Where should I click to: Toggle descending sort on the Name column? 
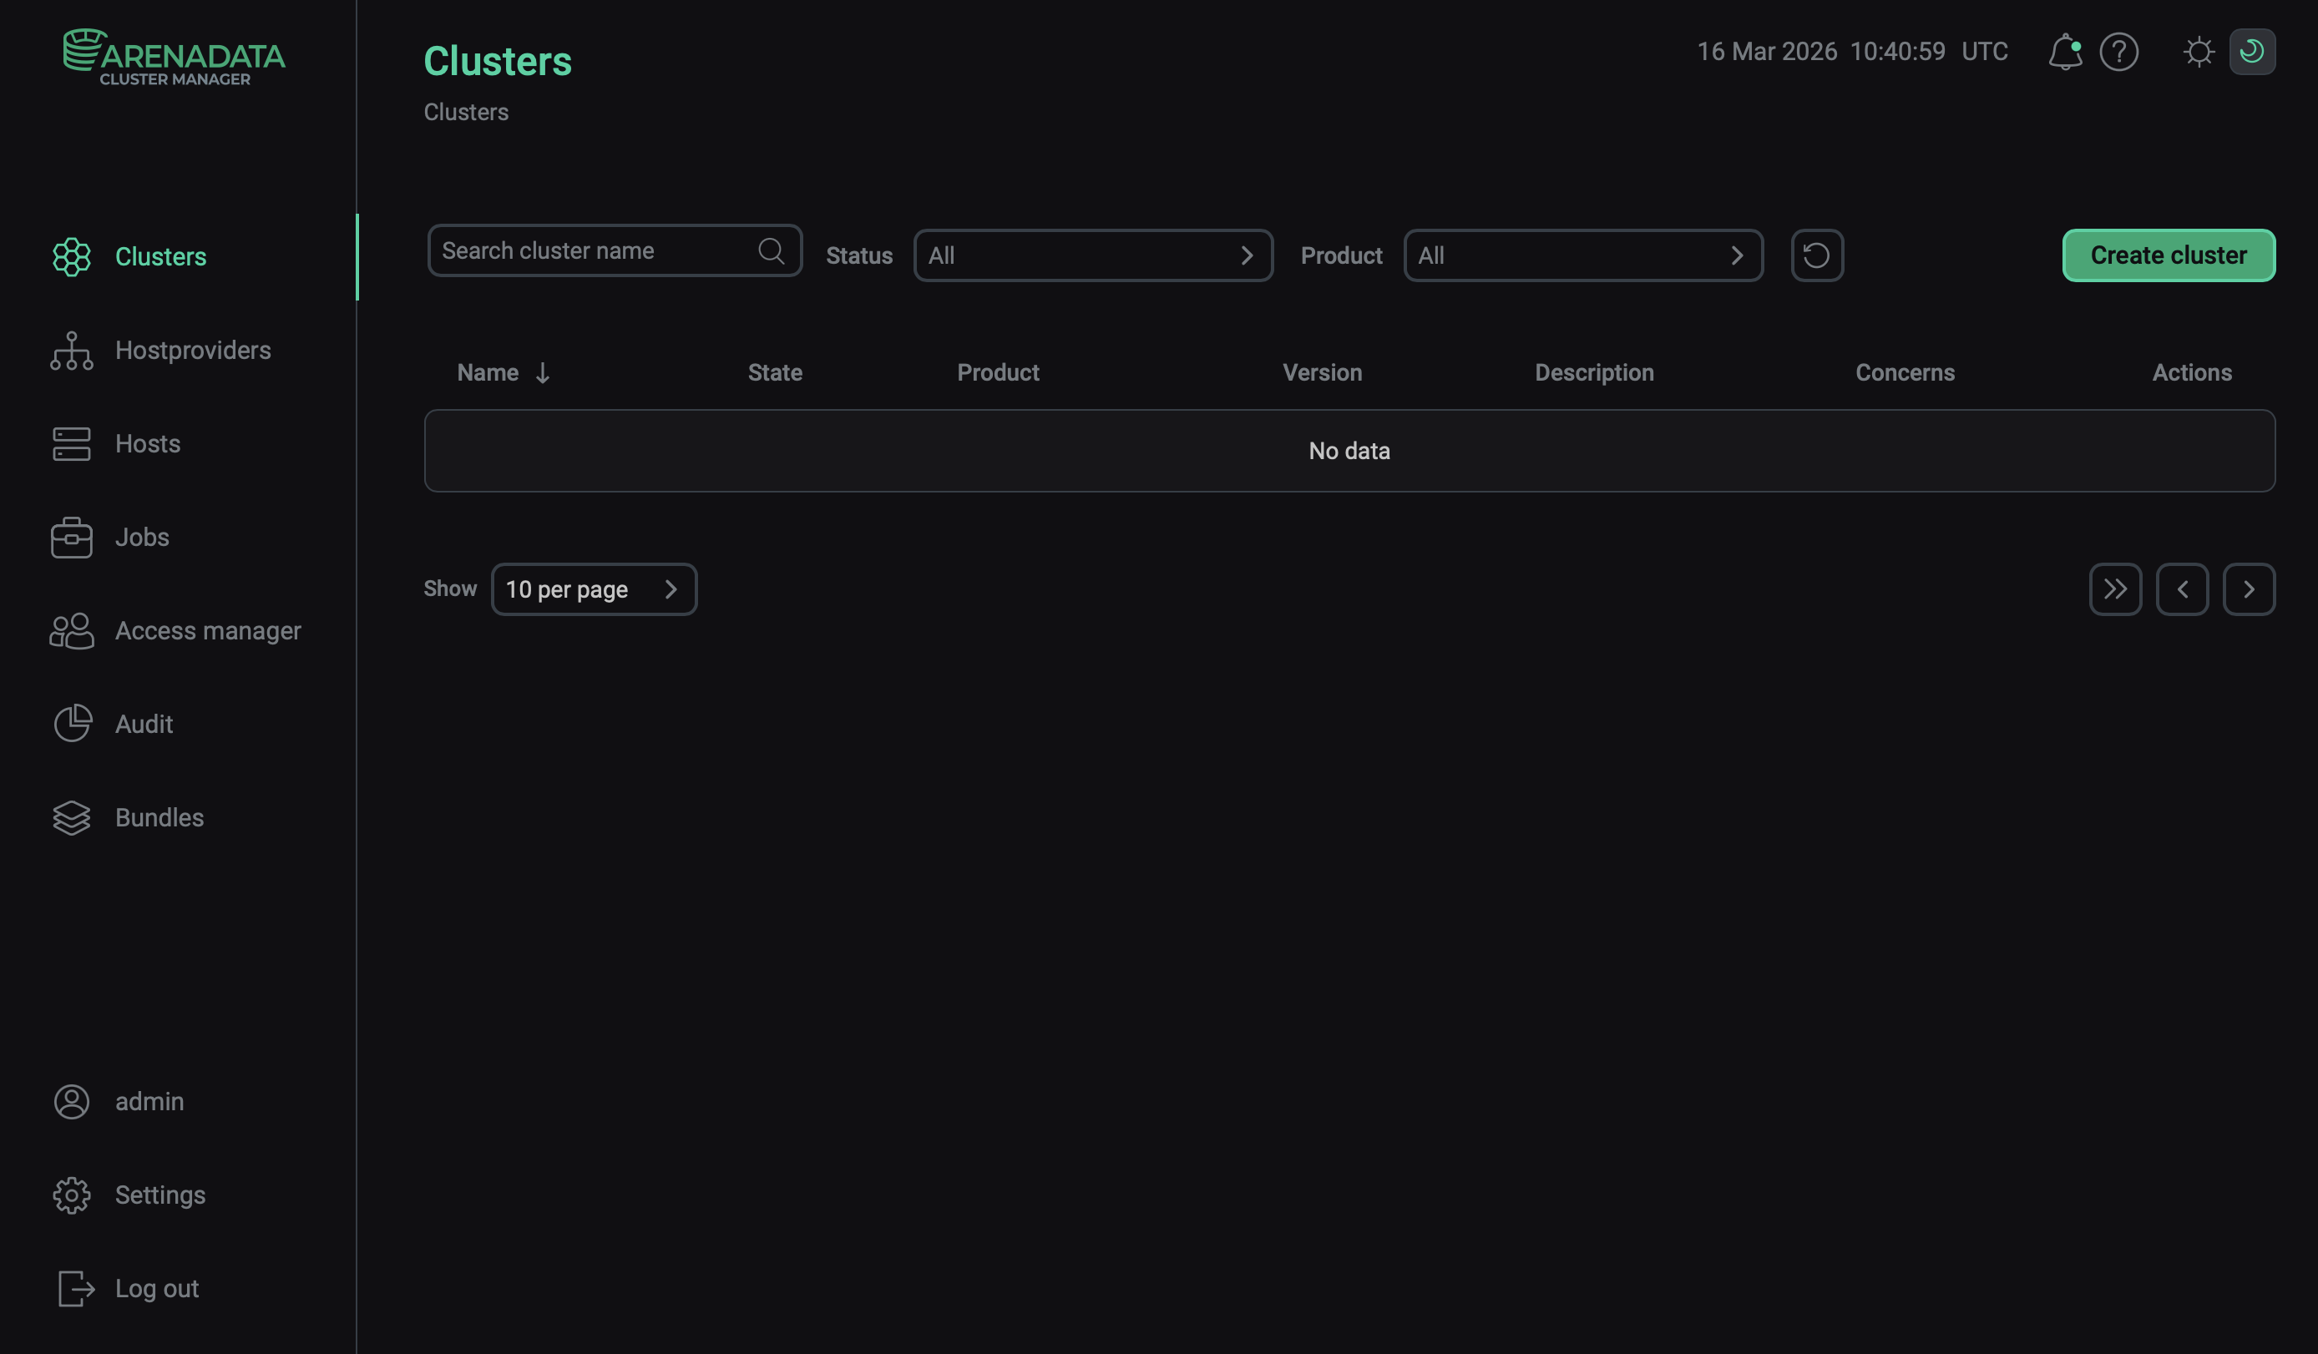click(504, 372)
